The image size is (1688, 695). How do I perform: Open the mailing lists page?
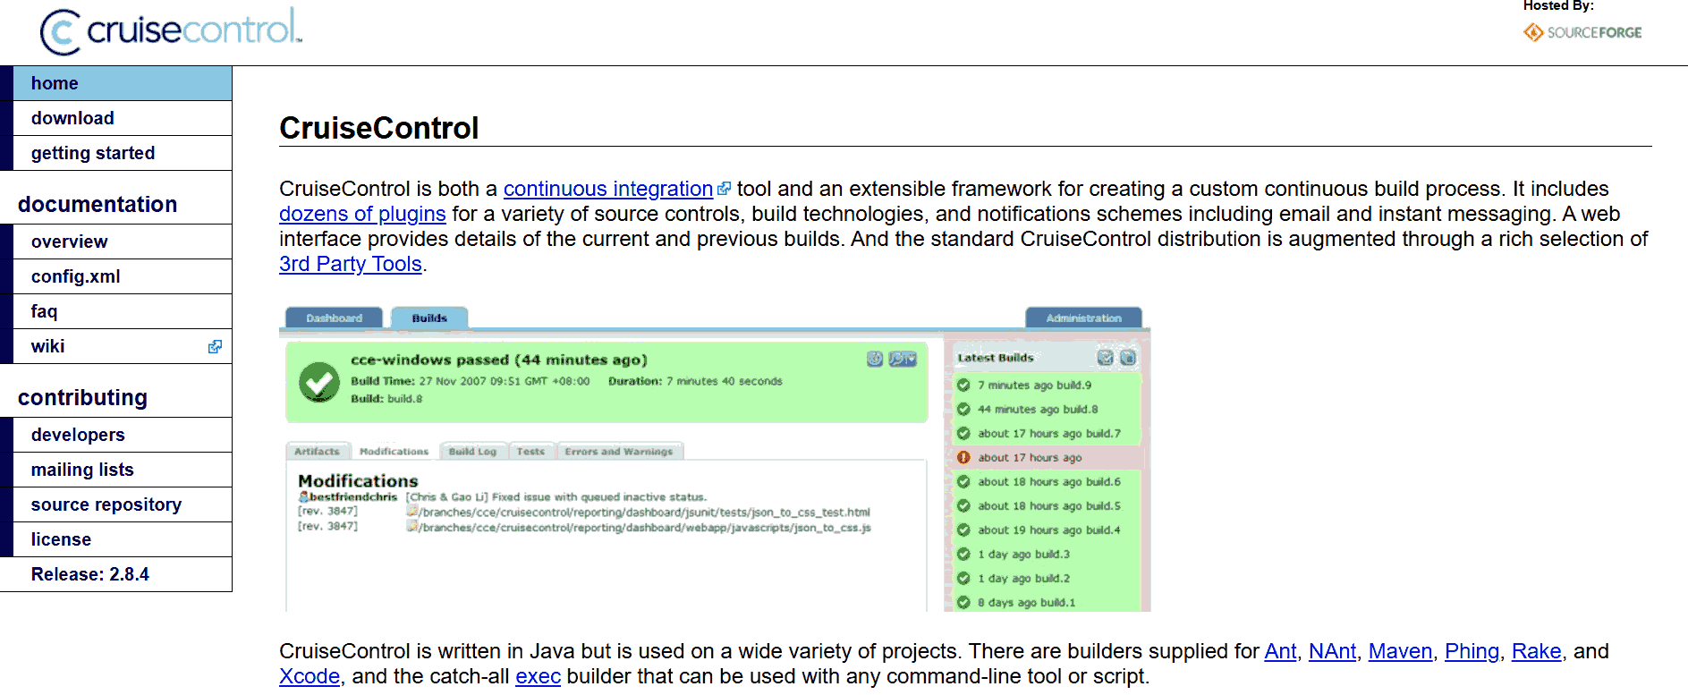pos(82,470)
